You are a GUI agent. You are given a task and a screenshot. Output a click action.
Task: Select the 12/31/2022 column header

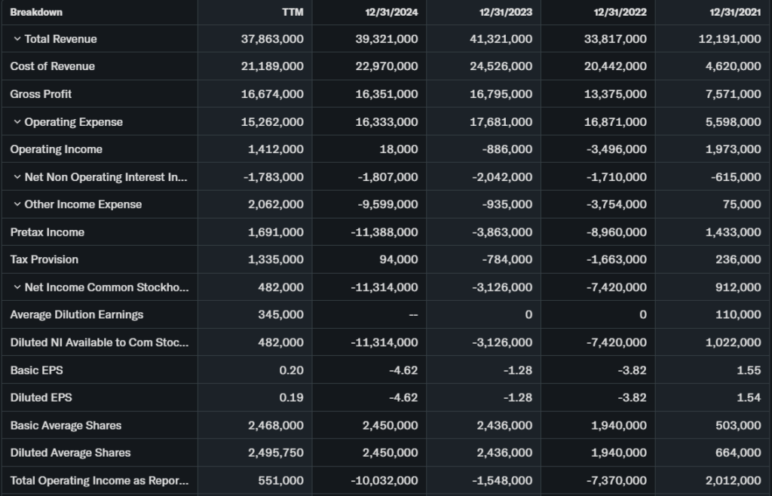click(x=620, y=12)
